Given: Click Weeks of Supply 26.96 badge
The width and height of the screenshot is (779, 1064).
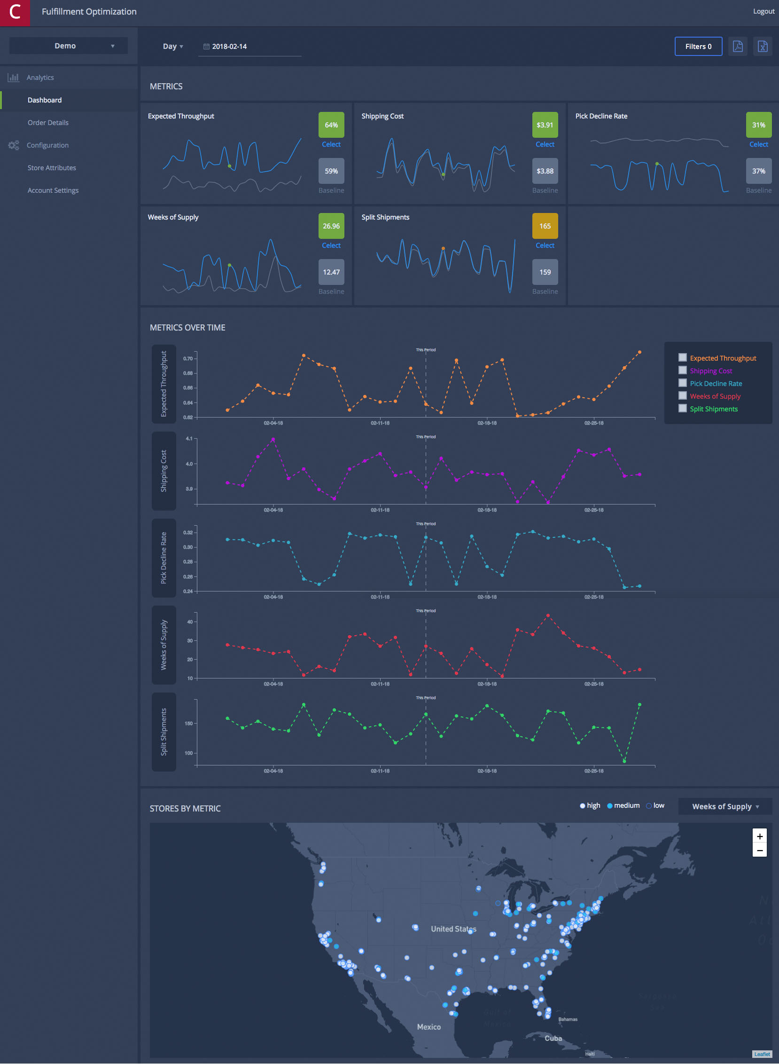Looking at the screenshot, I should 331,226.
